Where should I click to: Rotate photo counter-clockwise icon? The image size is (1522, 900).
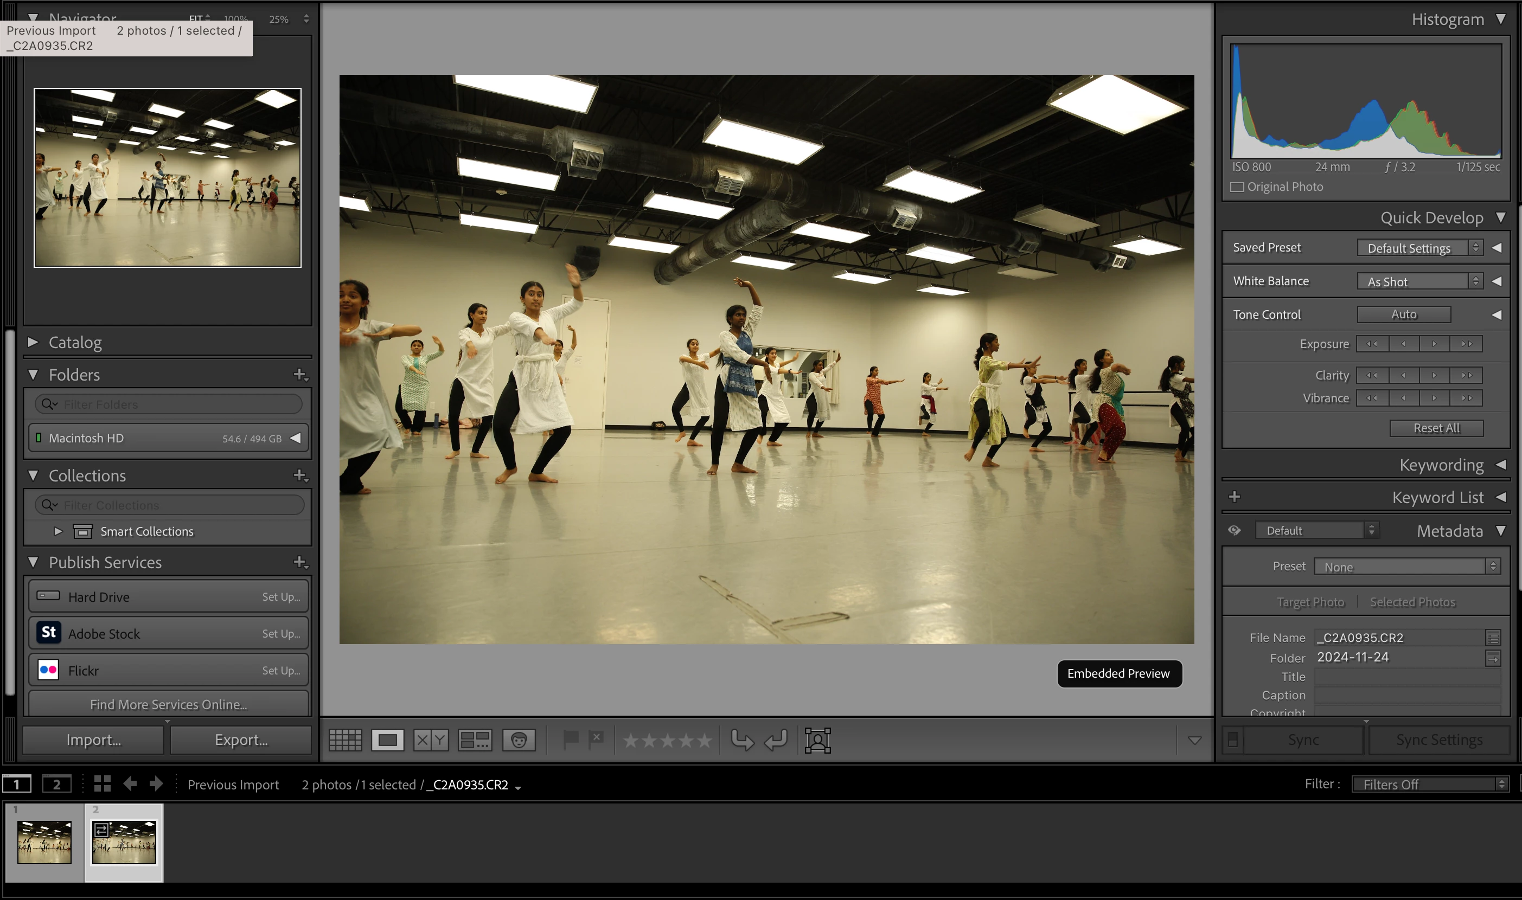pyautogui.click(x=742, y=740)
